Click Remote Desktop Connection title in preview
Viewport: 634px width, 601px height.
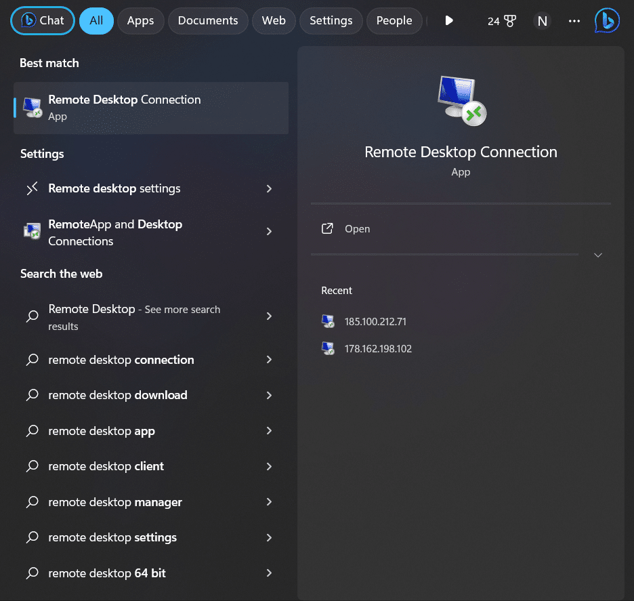click(461, 152)
